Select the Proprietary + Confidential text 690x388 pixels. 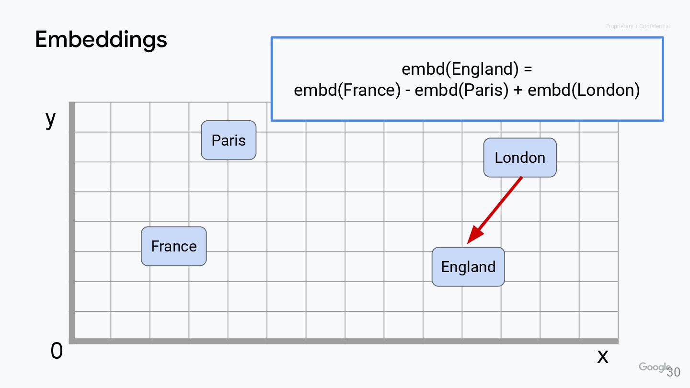point(637,26)
